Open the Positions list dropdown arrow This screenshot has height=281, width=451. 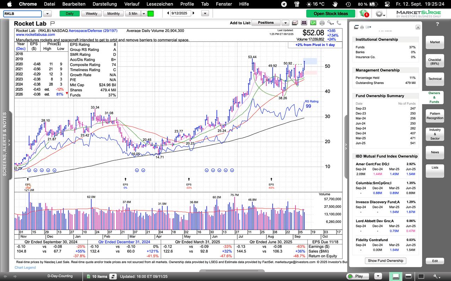285,23
